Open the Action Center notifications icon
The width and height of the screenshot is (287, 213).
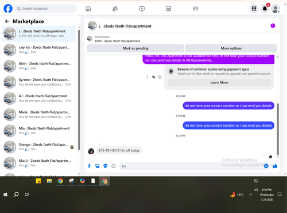point(280,195)
